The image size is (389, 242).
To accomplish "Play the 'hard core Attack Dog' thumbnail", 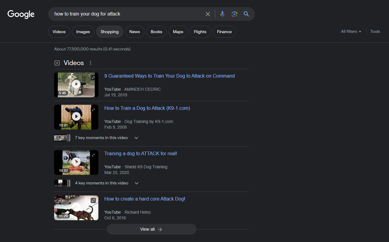I will click(x=76, y=208).
